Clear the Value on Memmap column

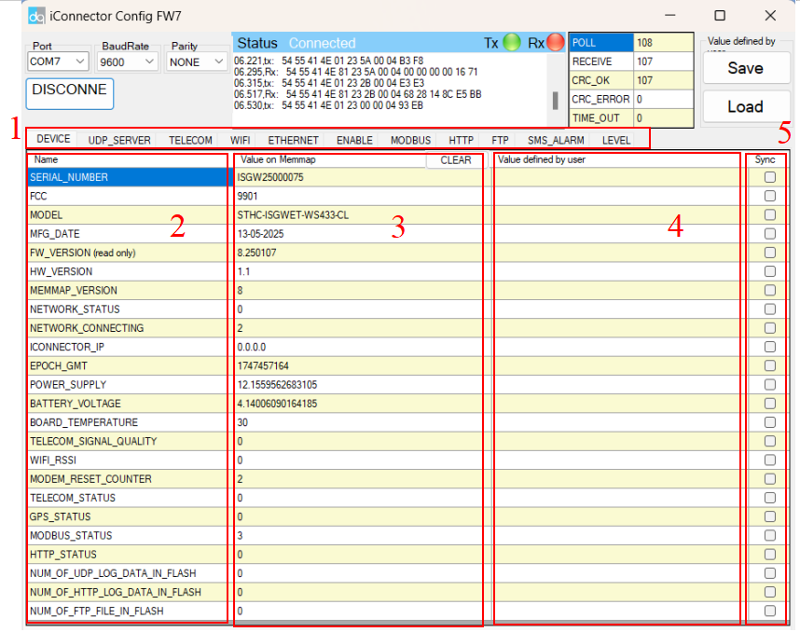pos(456,160)
